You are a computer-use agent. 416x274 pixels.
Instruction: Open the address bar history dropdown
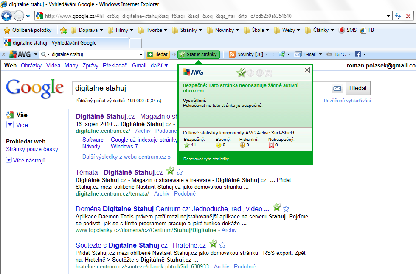pyautogui.click(x=388, y=16)
